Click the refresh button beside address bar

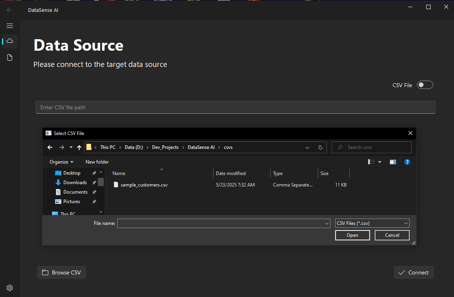coord(320,147)
